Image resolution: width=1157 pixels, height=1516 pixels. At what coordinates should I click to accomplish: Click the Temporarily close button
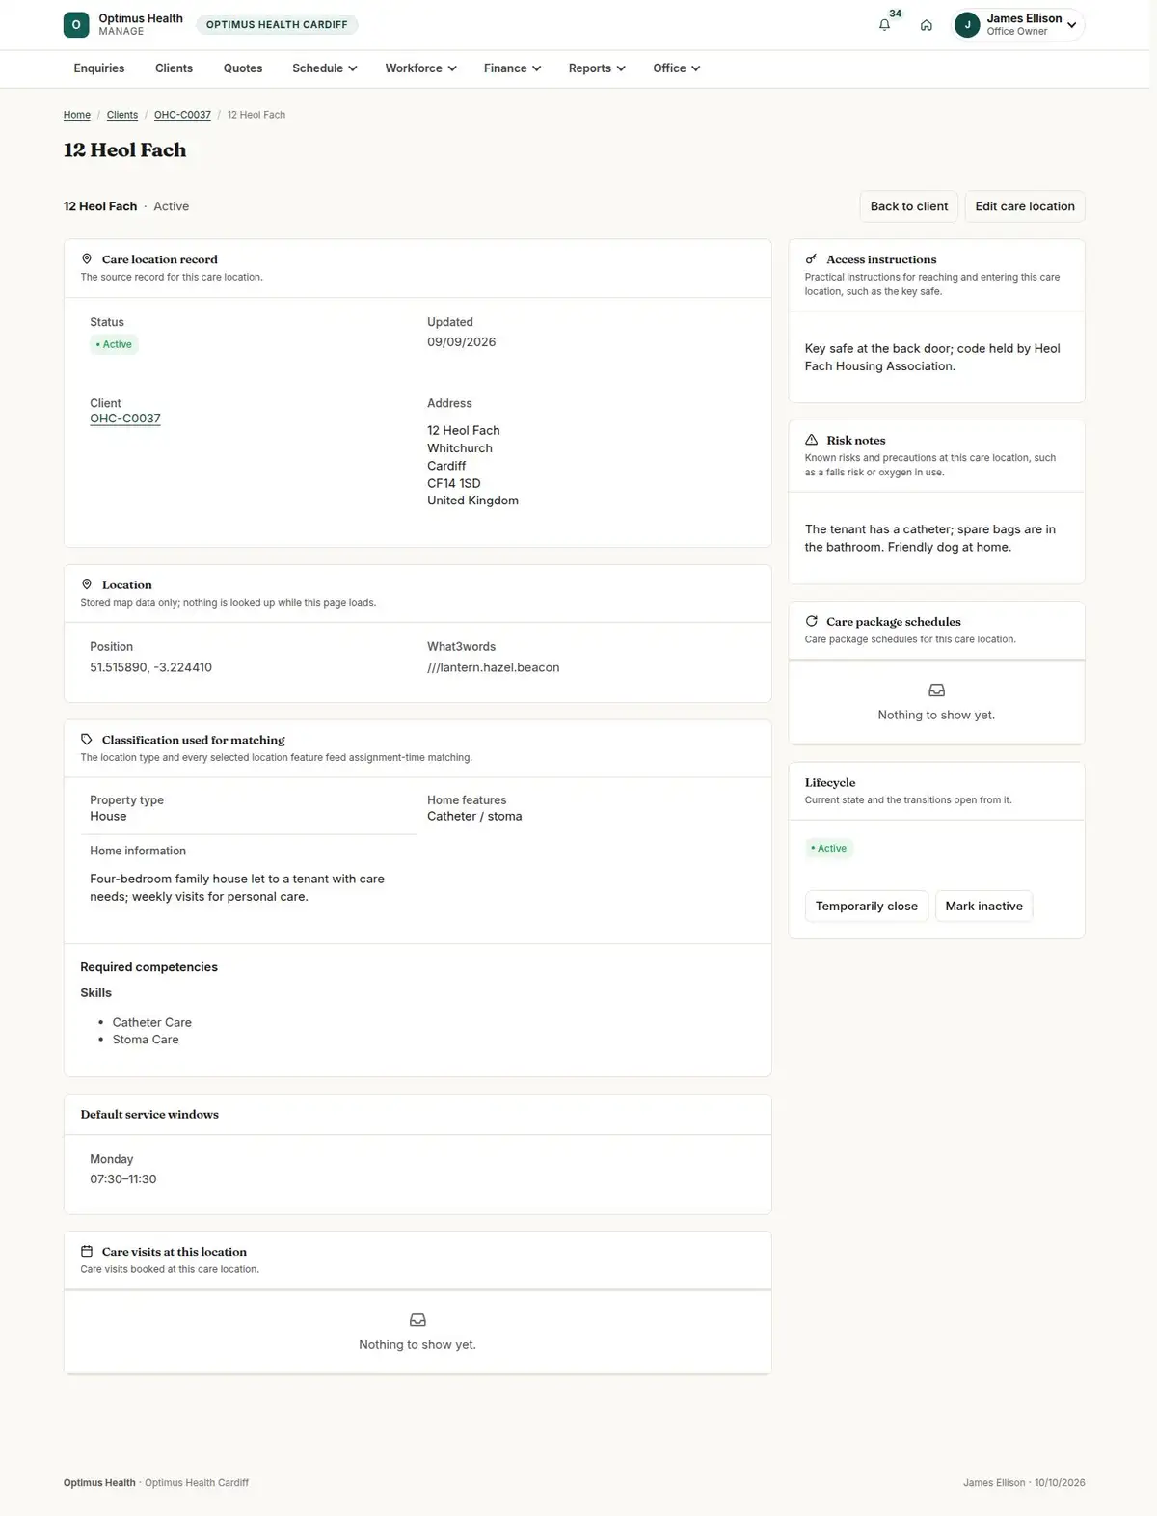pos(867,907)
